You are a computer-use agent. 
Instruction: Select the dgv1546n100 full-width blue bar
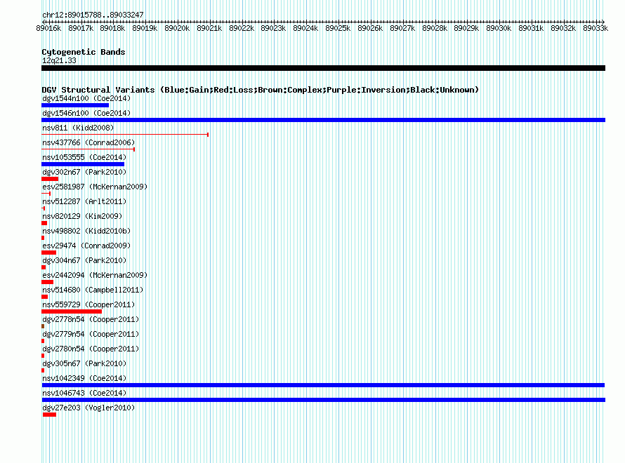pos(323,120)
